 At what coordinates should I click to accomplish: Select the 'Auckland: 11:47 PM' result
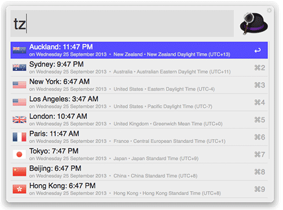pos(139,50)
